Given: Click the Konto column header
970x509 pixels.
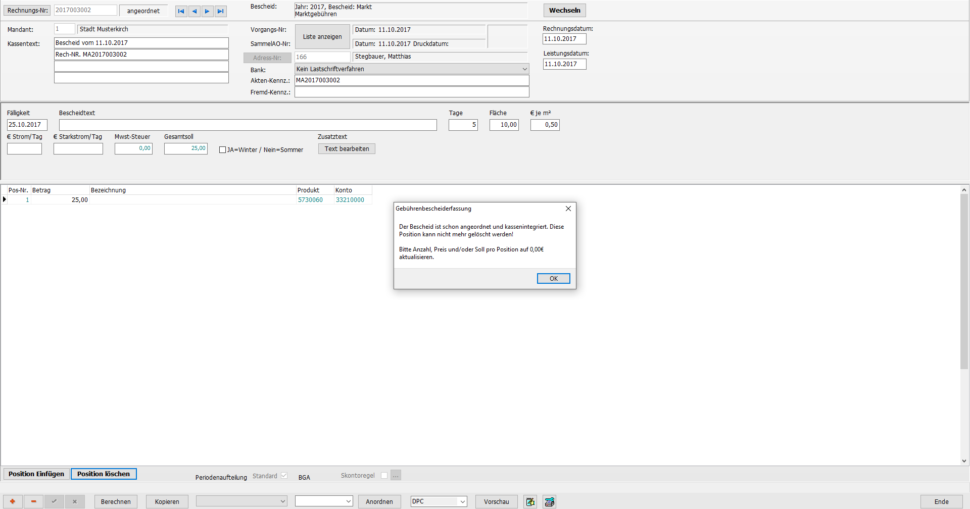Looking at the screenshot, I should (x=353, y=190).
